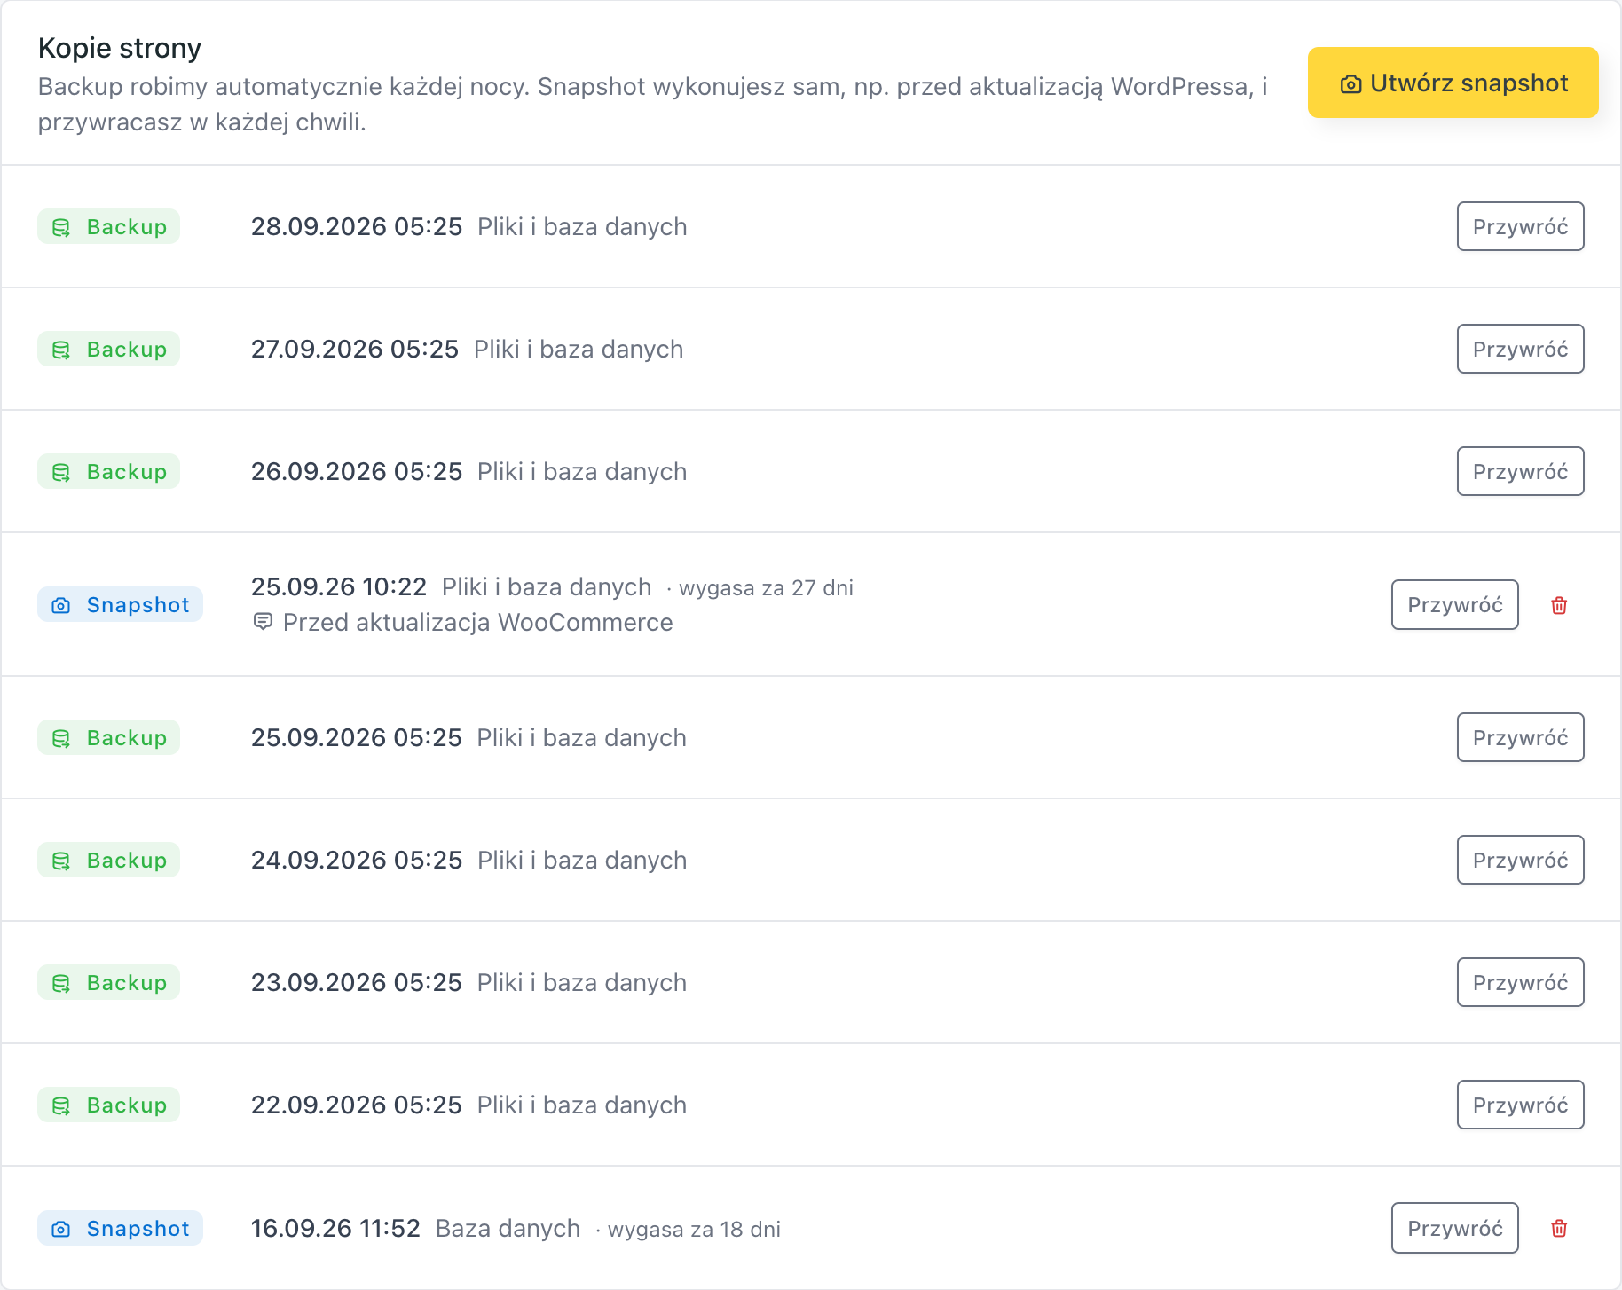Click the Backup badge for 24.09.2026
Viewport: 1622px width, 1290px height.
coord(108,860)
